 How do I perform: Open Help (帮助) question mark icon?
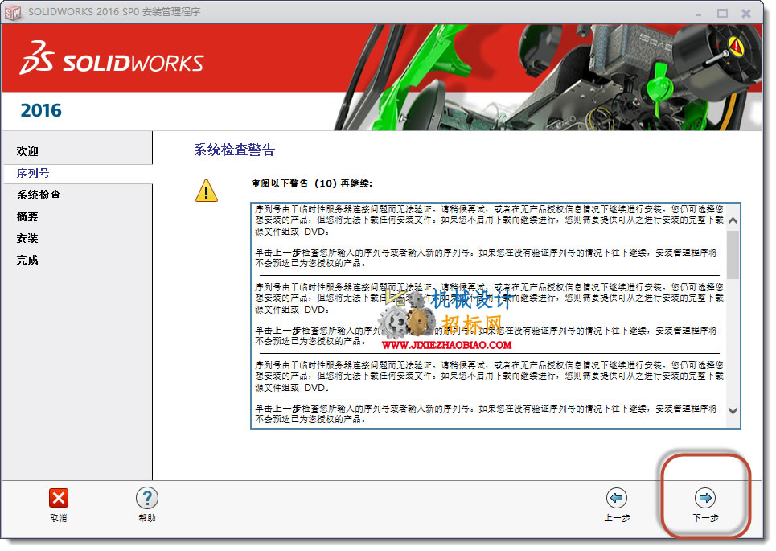point(147,498)
